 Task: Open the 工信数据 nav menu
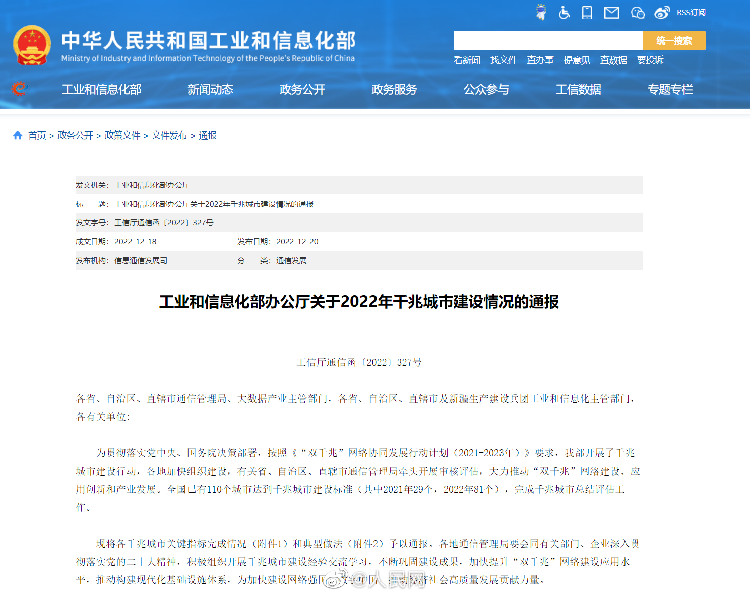[x=578, y=89]
